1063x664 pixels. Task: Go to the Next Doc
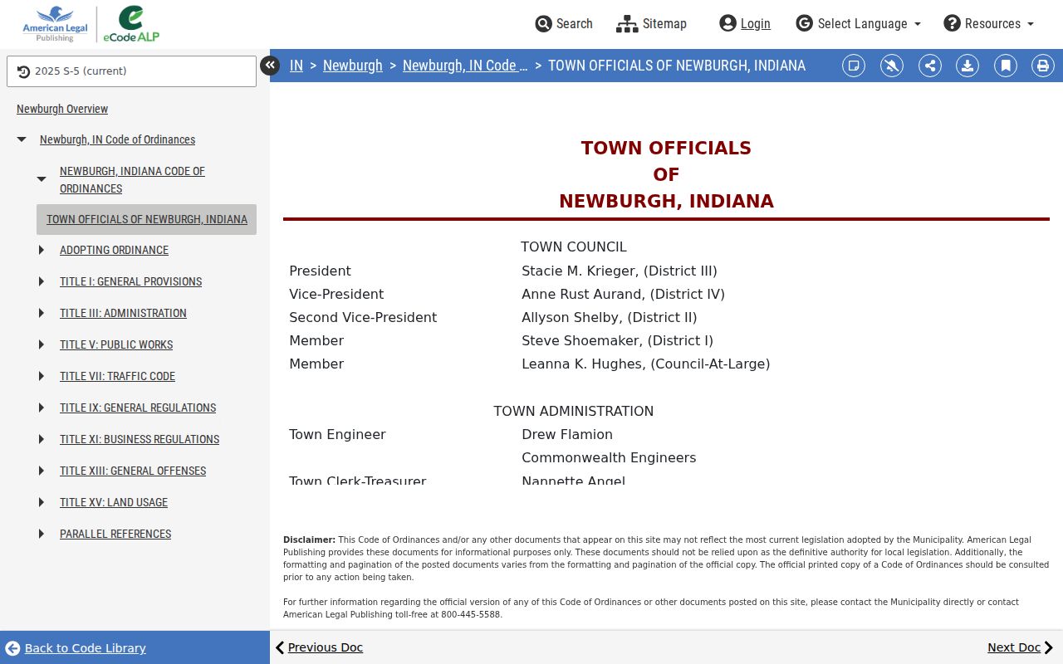(1021, 647)
